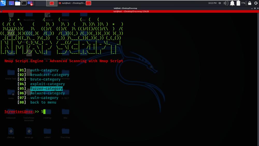Click the green cursor after typed 5
259x146 pixels.
(45, 112)
